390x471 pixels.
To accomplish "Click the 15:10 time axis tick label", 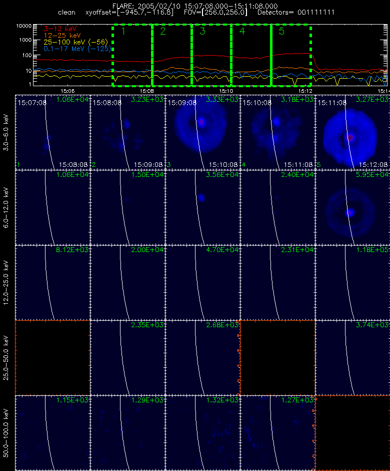I will pos(225,91).
